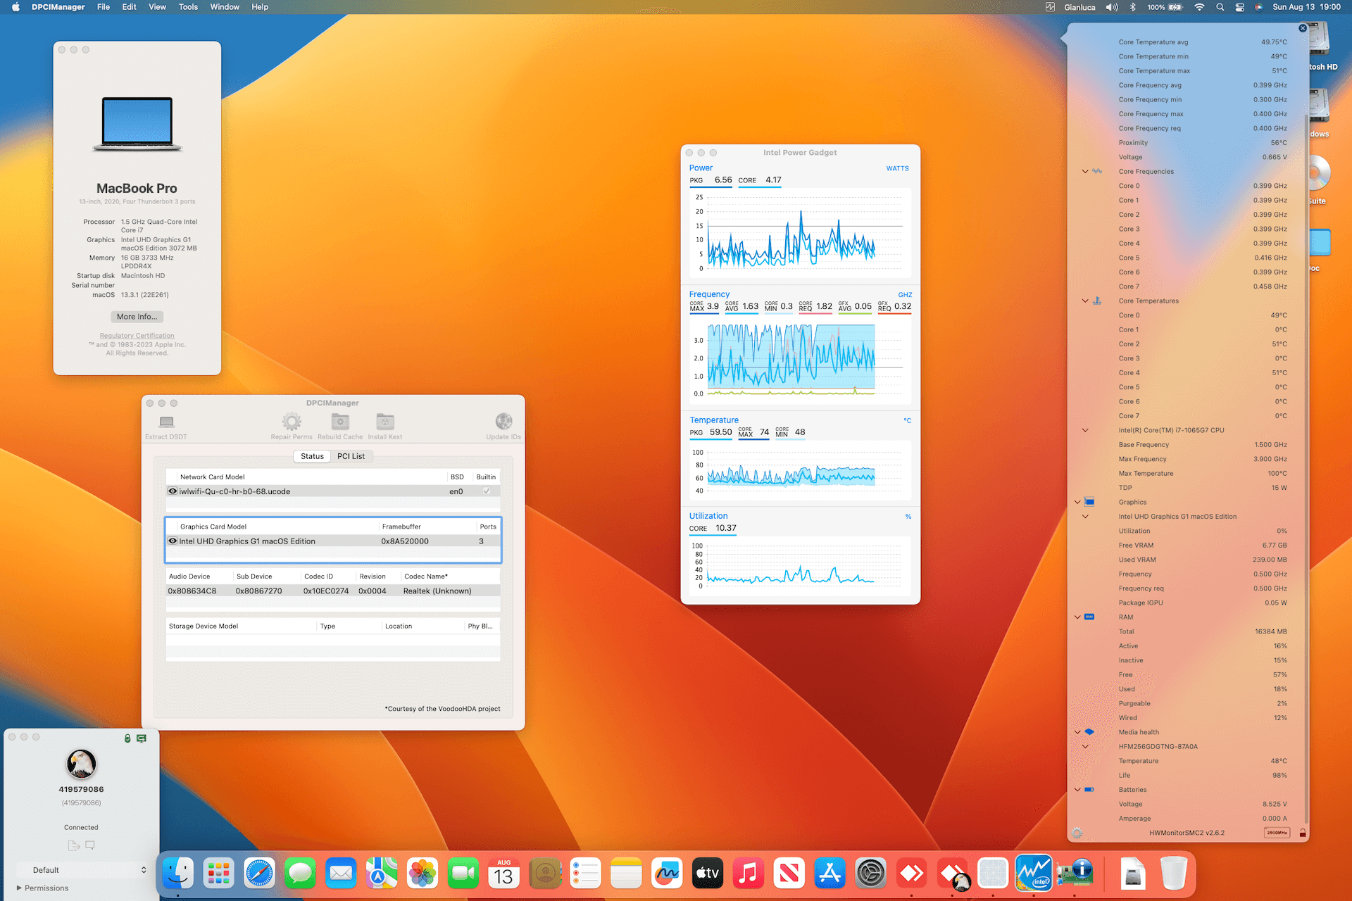Click the Update IDs globe icon
This screenshot has height=901, width=1352.
pyautogui.click(x=503, y=422)
